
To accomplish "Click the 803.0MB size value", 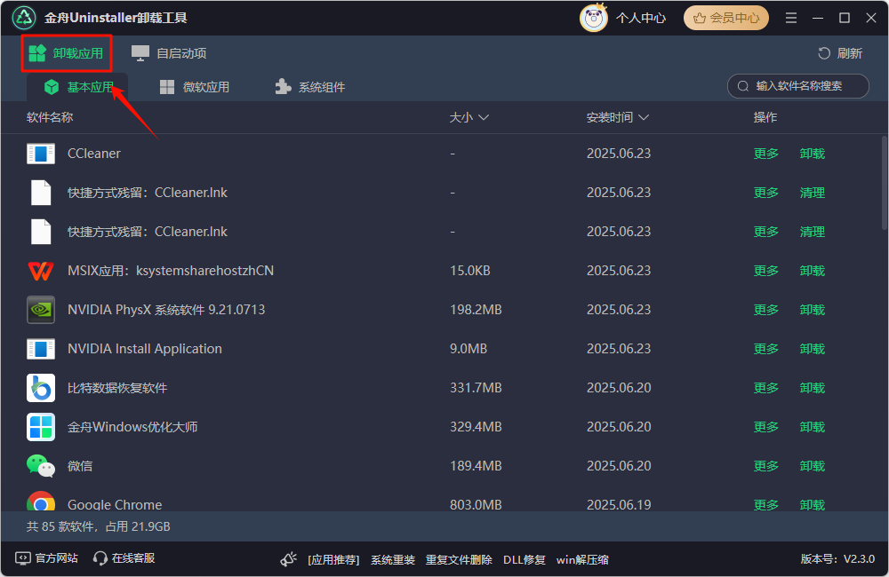I will tap(476, 504).
